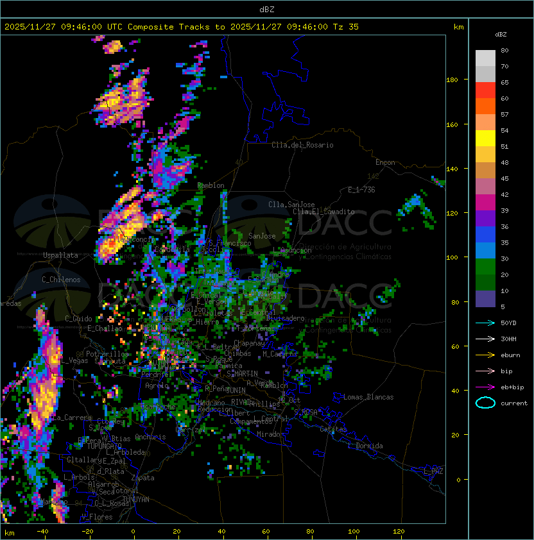Click the 'Clla.El_Cavadito' map label

(323, 212)
